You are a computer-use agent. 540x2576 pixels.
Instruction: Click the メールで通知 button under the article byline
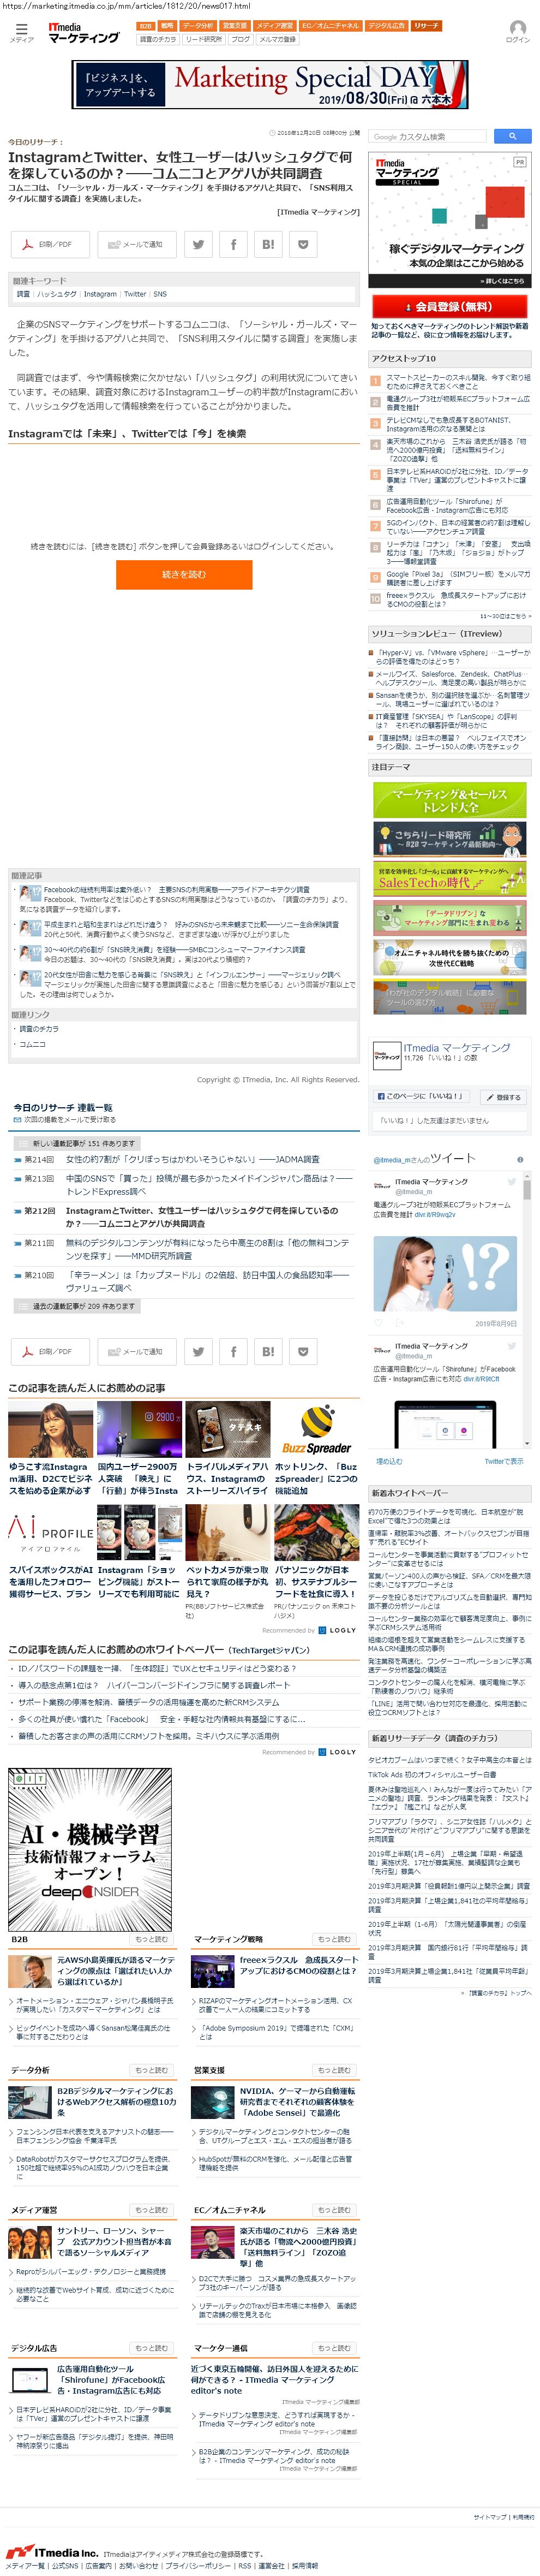tap(136, 244)
